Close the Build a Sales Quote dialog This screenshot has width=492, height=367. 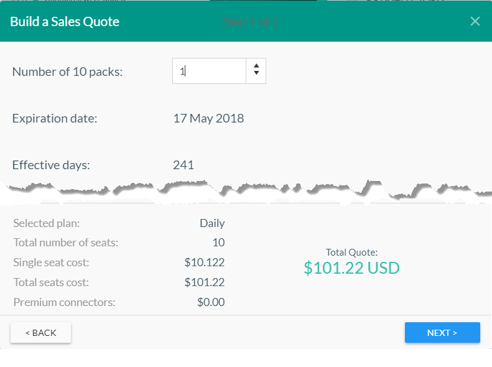click(475, 21)
